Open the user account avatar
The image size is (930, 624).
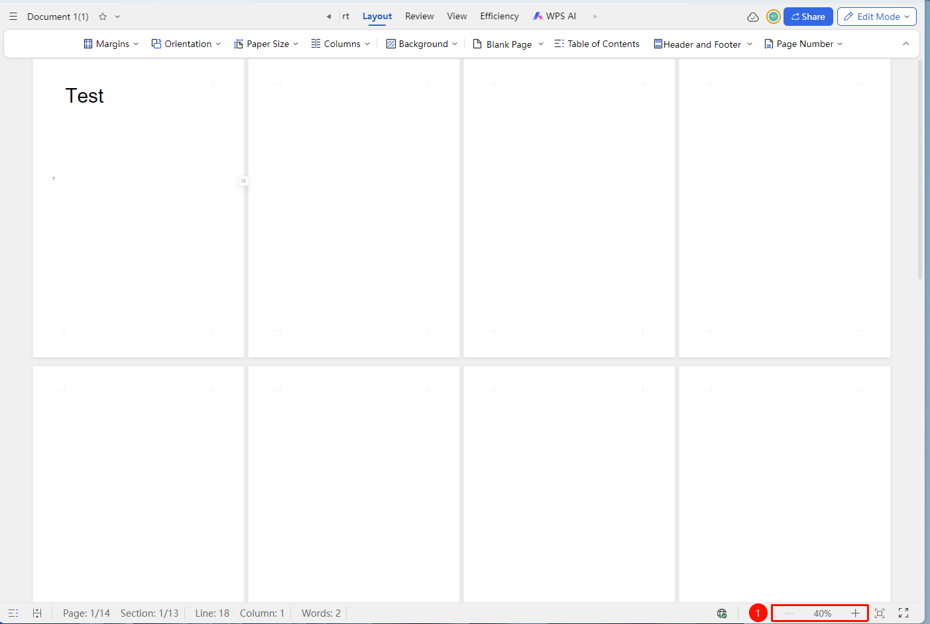[x=773, y=17]
